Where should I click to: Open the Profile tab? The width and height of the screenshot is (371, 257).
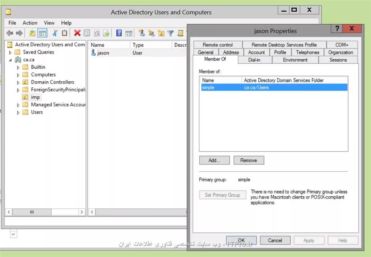pos(280,52)
